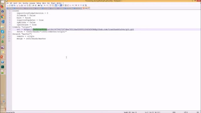The image size is (201, 113).
Task: Click the Print toolbar icon
Action: 22,5
